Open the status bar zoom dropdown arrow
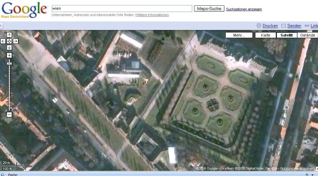The width and height of the screenshot is (318, 176). tap(313, 175)
